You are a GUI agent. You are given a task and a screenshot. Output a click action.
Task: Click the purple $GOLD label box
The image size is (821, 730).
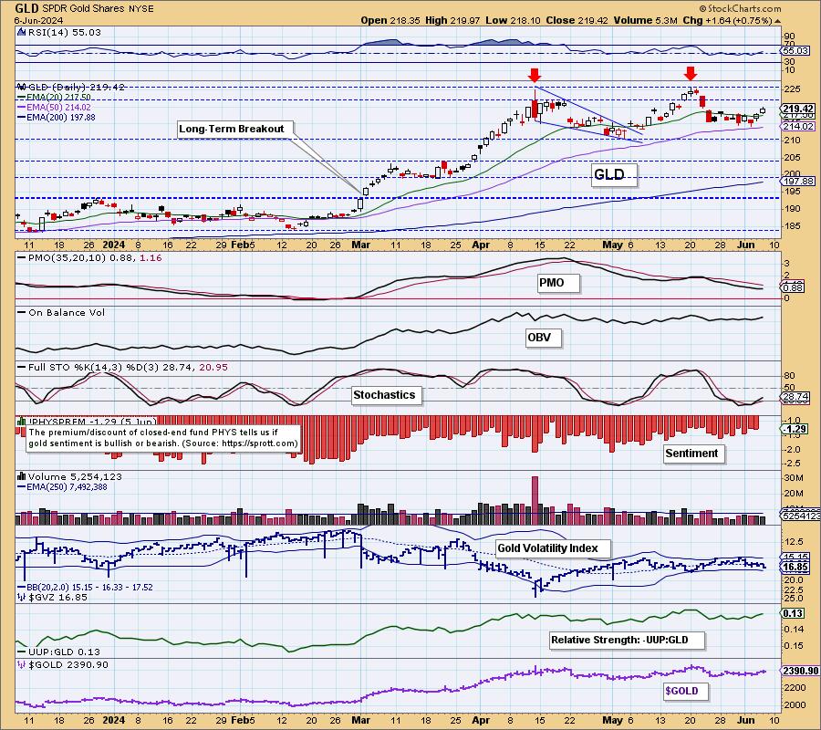(x=686, y=692)
